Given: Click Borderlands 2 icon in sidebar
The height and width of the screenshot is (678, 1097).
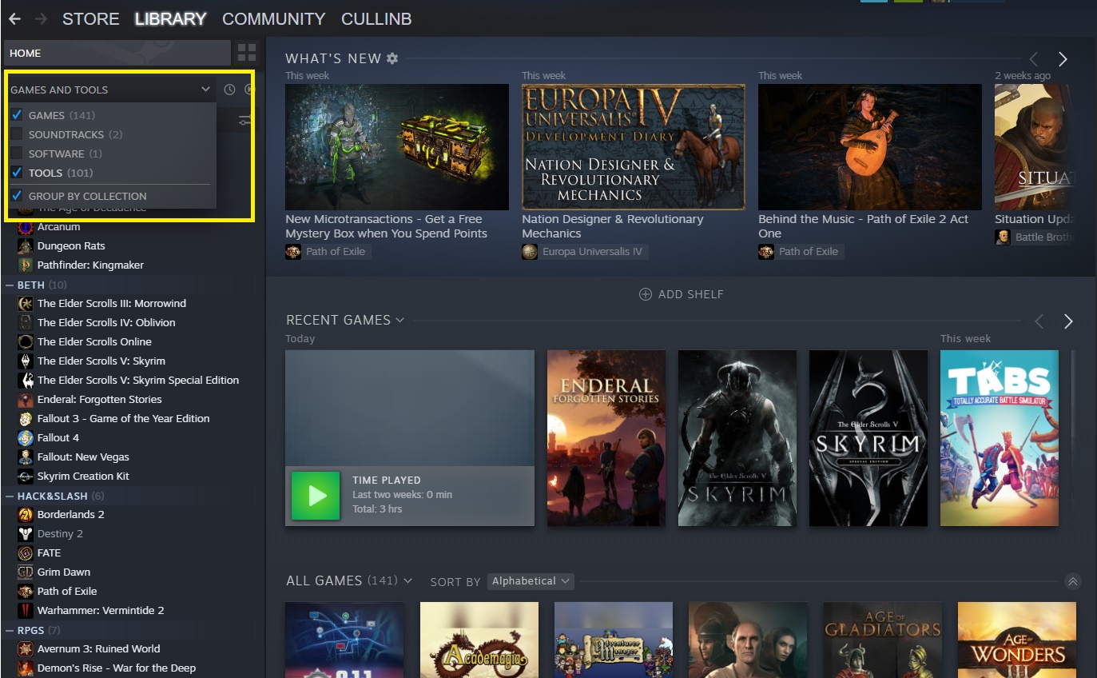Looking at the screenshot, I should (x=26, y=515).
